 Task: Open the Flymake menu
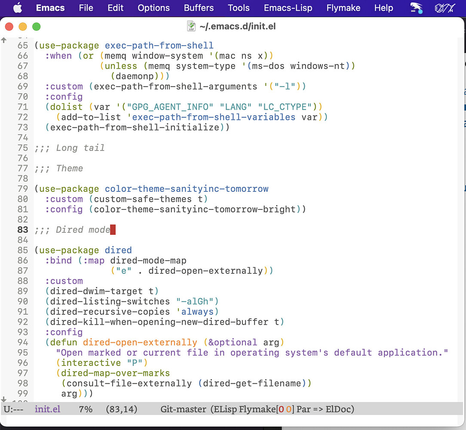tap(343, 8)
